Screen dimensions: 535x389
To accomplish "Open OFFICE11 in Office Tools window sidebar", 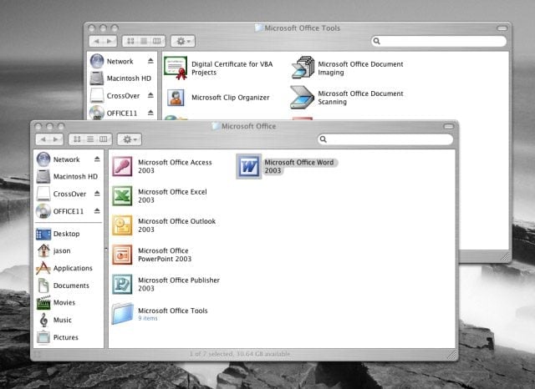I will [x=114, y=113].
